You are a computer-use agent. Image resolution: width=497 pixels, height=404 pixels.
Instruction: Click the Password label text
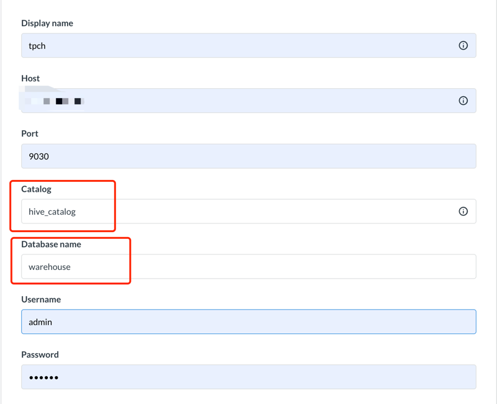point(39,354)
